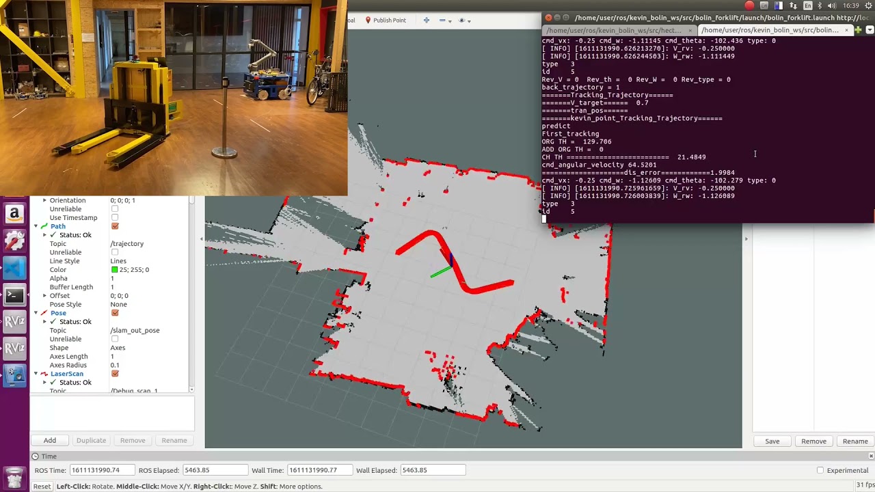Open the Trash in the dock
Image resolution: width=875 pixels, height=492 pixels.
(x=14, y=477)
